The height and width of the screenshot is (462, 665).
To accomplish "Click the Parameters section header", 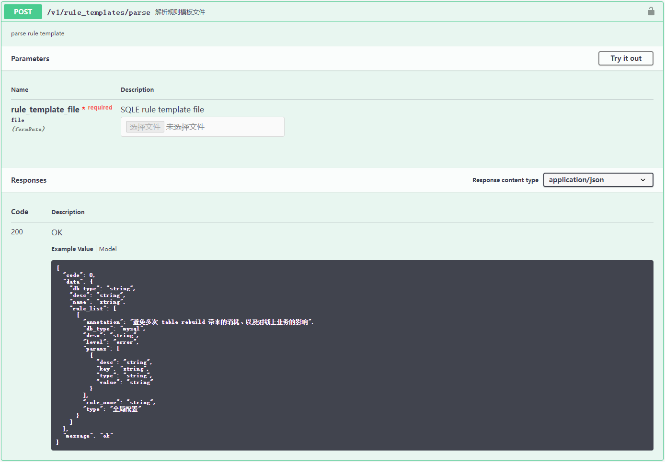I will pos(30,58).
